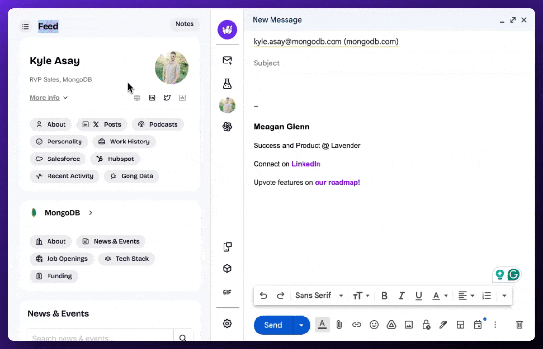543x349 pixels.
Task: Open the text color dropdown
Action: tap(440, 295)
